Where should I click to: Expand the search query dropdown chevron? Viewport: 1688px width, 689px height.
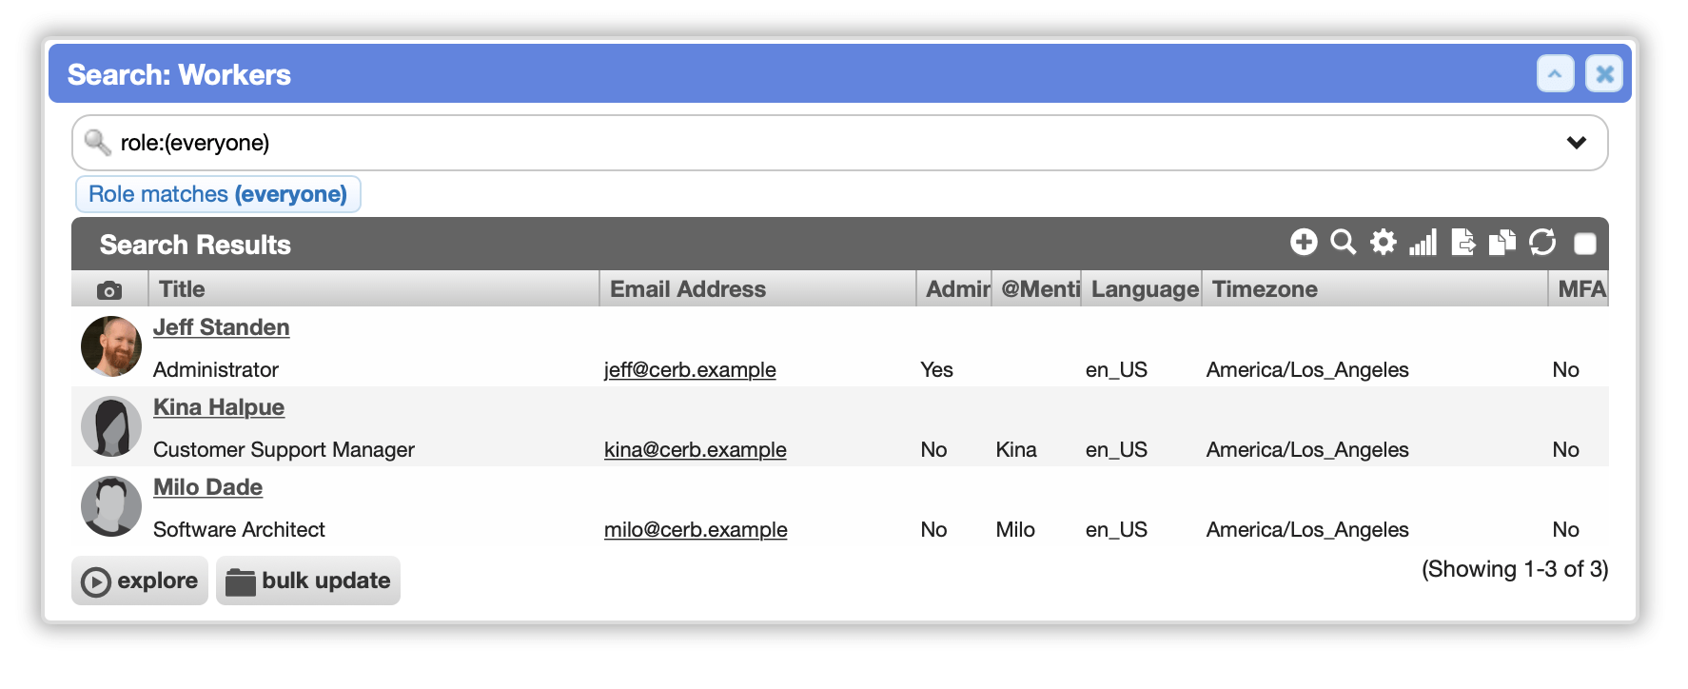point(1577,143)
